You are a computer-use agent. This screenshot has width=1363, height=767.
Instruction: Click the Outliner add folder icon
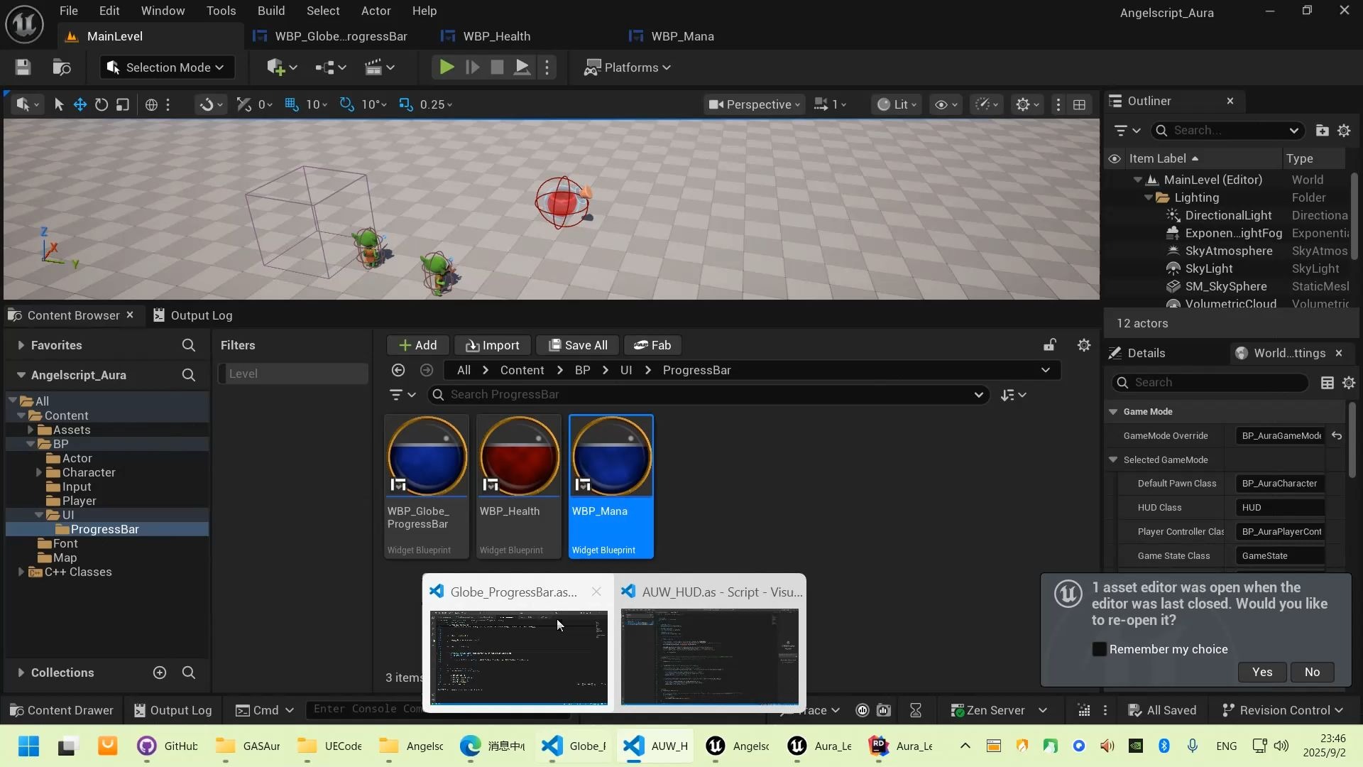[x=1322, y=131]
